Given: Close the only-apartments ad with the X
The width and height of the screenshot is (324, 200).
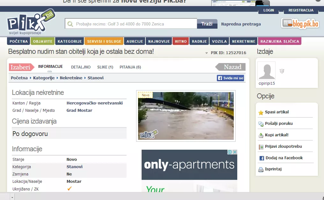Looking at the screenshot, I should 235,152.
